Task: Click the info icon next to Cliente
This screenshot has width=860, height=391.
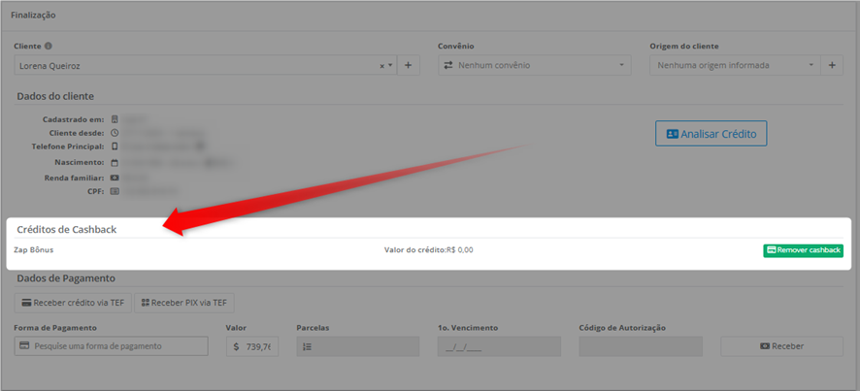Action: pyautogui.click(x=49, y=46)
